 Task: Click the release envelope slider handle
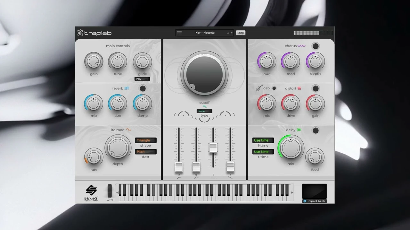(230, 166)
